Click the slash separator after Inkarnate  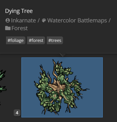tap(39, 20)
